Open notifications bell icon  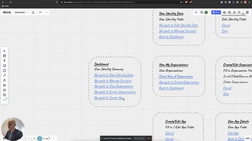(234, 12)
